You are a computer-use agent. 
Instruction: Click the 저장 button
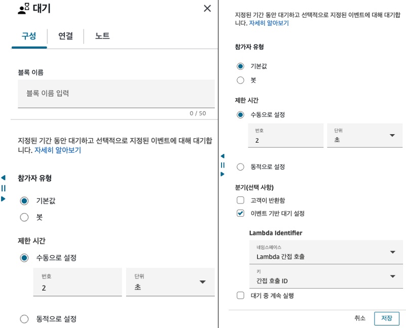pyautogui.click(x=386, y=318)
